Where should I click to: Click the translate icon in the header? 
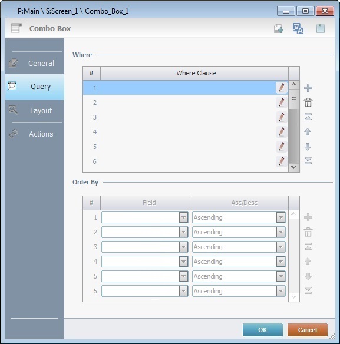298,28
